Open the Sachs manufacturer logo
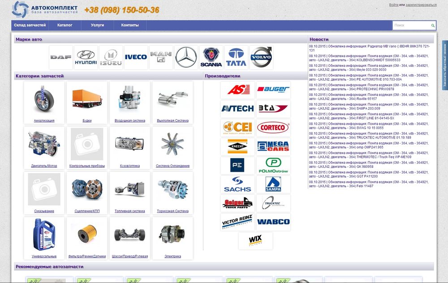The image size is (448, 283). (237, 184)
